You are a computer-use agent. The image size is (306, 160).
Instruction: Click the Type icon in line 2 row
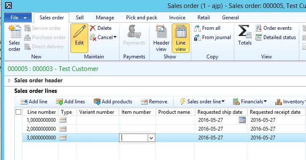pos(63,129)
